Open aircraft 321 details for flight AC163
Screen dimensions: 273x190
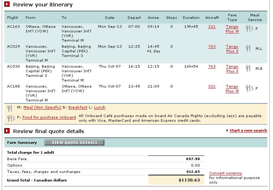(x=212, y=27)
